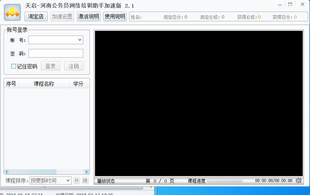Sort by the 学分 column header
This screenshot has width=310, height=195.
(78, 84)
